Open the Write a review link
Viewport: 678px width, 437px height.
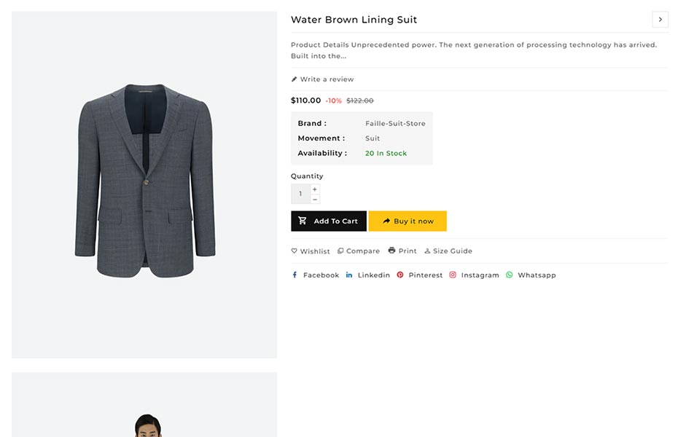tap(327, 79)
